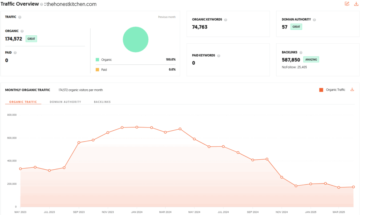366x215 pixels.
Task: Click the thehonestkitchen.com domain name
Action: (x=71, y=4)
